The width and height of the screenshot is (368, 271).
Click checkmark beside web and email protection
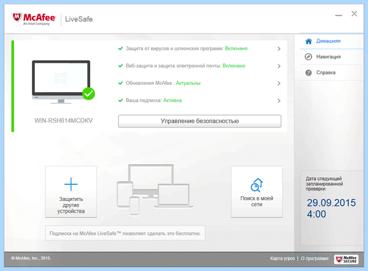[120, 66]
